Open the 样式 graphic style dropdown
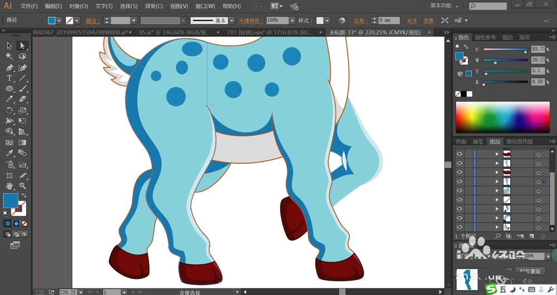 [x=327, y=21]
